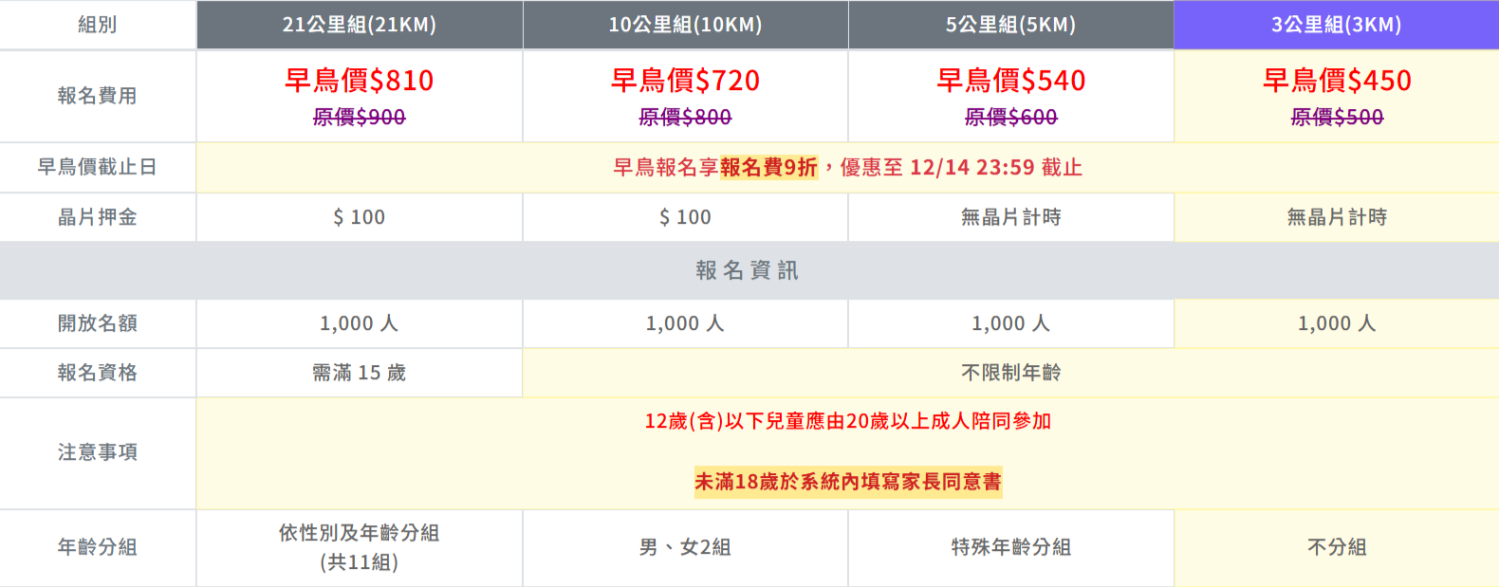Viewport: 1499px width, 587px height.
Task: Click the 需滿 15 歲 eligibility cell
Action: 359,373
